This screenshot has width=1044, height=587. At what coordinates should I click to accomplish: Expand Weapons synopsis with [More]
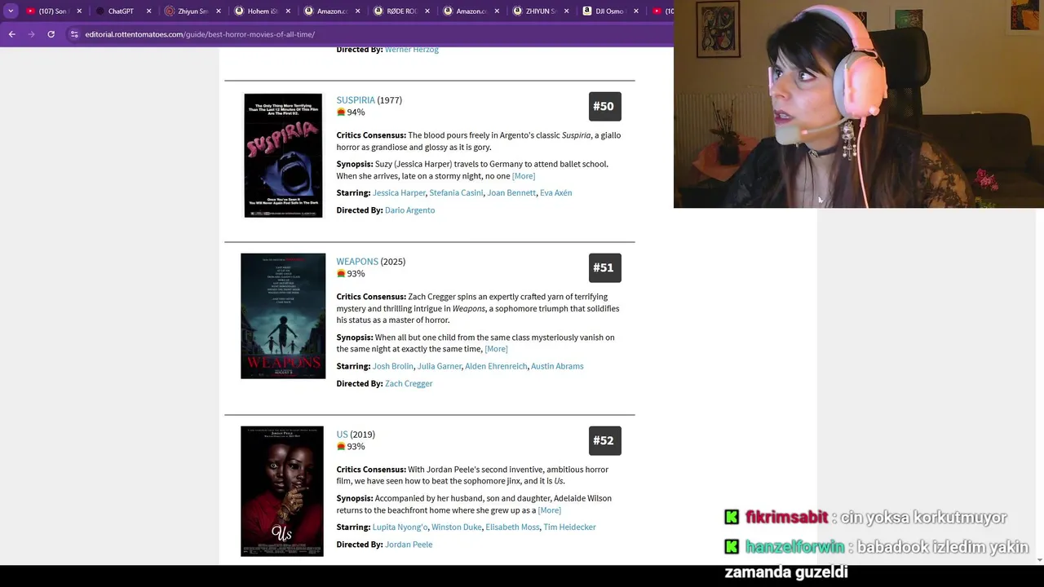[496, 349]
